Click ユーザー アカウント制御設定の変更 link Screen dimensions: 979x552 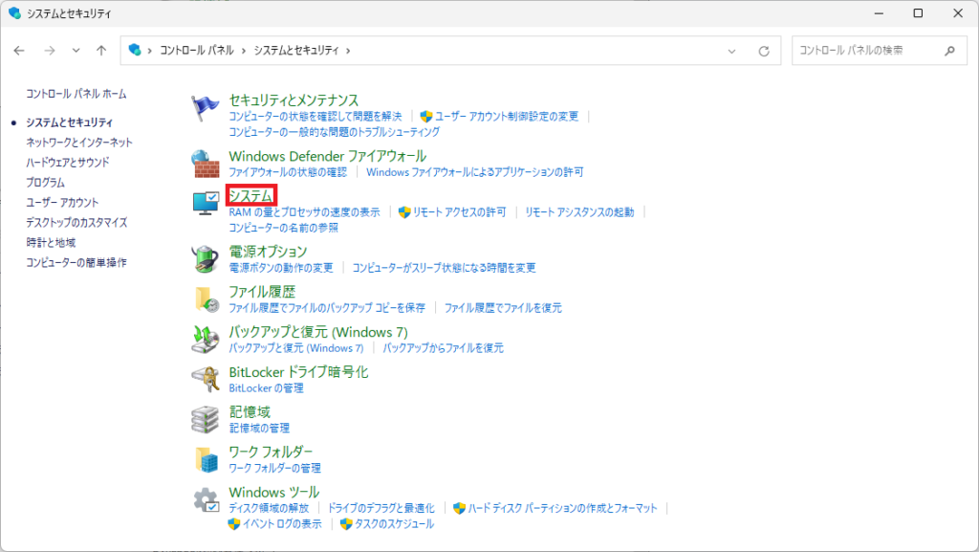pos(507,116)
